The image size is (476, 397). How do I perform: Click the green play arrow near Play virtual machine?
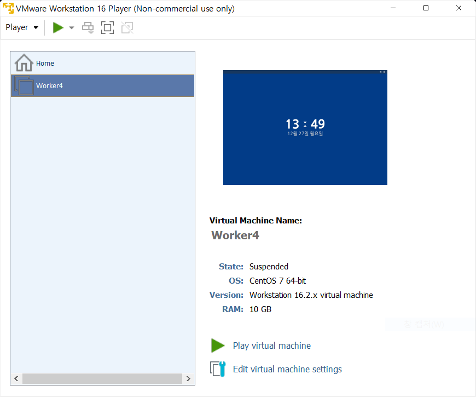[x=218, y=346]
